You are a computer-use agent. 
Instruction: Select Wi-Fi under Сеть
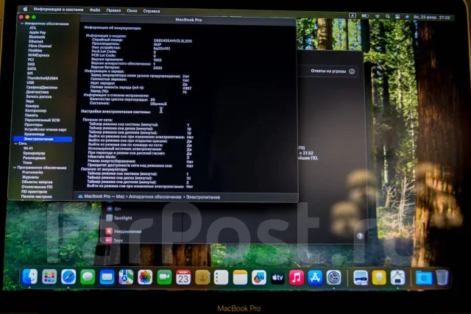[x=28, y=149]
